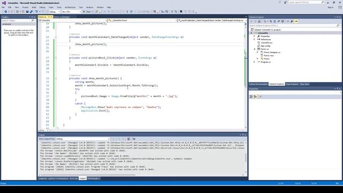The height and width of the screenshot is (193, 343).
Task: Click Collapse All in Solution Explorer
Action: [279, 21]
